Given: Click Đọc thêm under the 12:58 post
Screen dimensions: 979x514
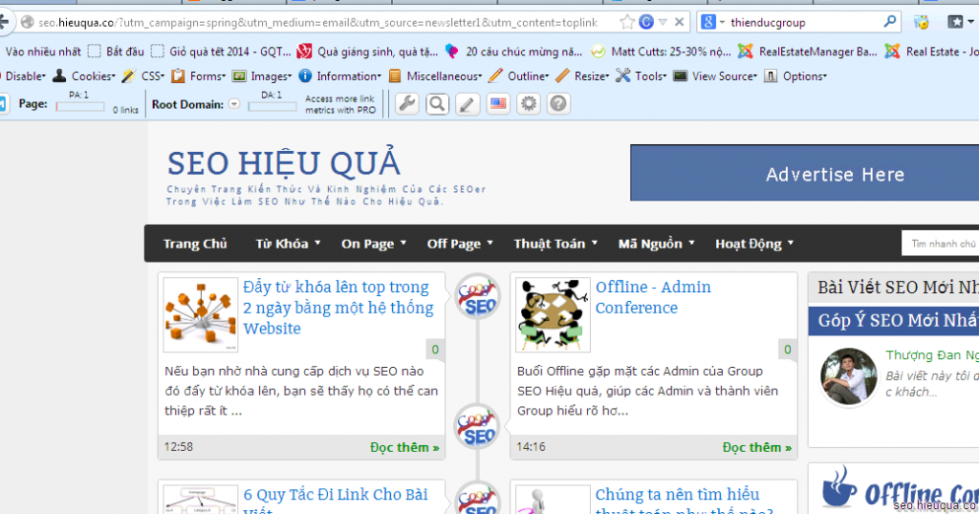Looking at the screenshot, I should coord(404,447).
